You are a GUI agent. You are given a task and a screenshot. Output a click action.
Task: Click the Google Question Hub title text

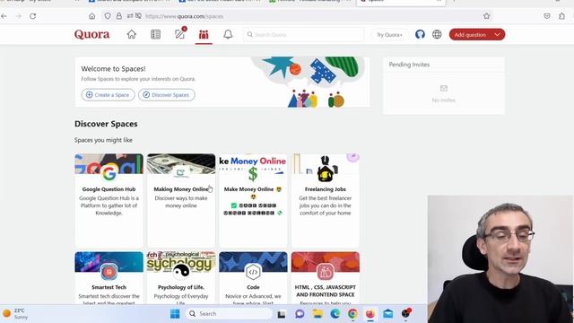click(x=109, y=189)
